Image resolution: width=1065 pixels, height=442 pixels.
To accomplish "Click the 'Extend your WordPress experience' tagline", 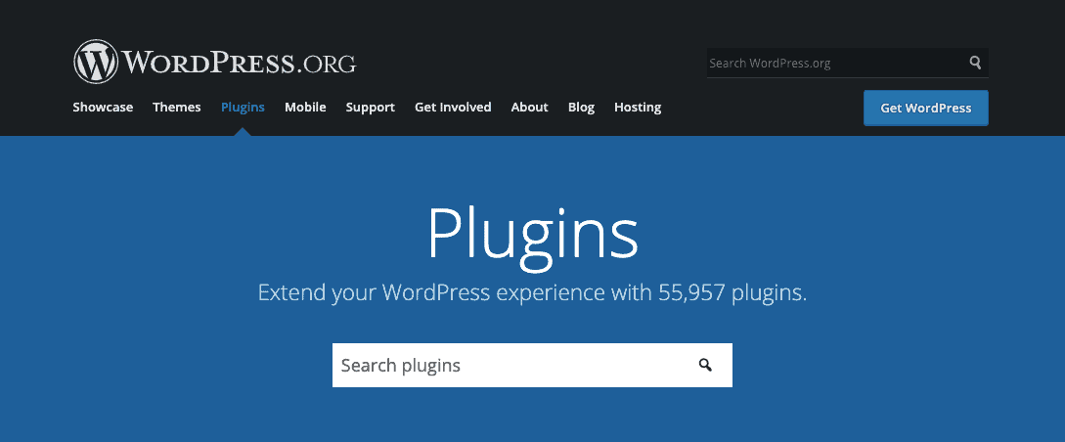I will pos(532,293).
